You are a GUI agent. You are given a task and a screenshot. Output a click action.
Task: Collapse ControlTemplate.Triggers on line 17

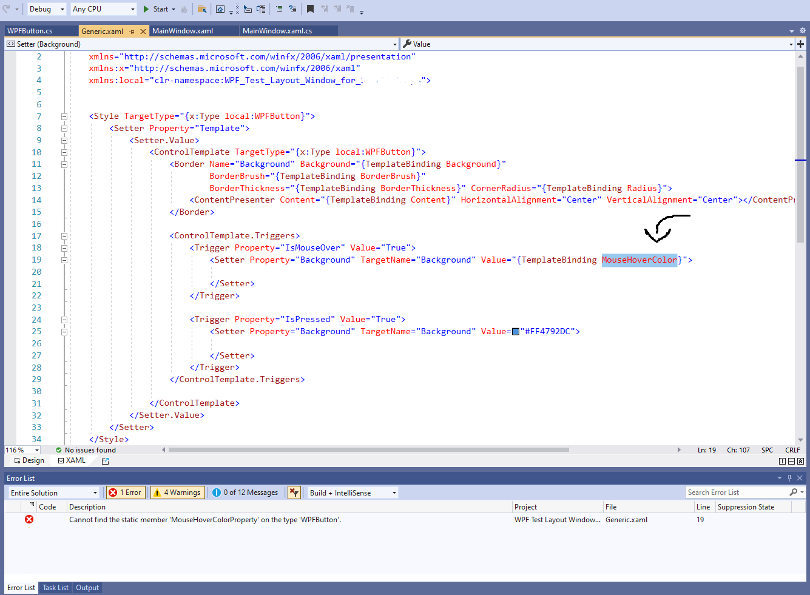[x=64, y=236]
